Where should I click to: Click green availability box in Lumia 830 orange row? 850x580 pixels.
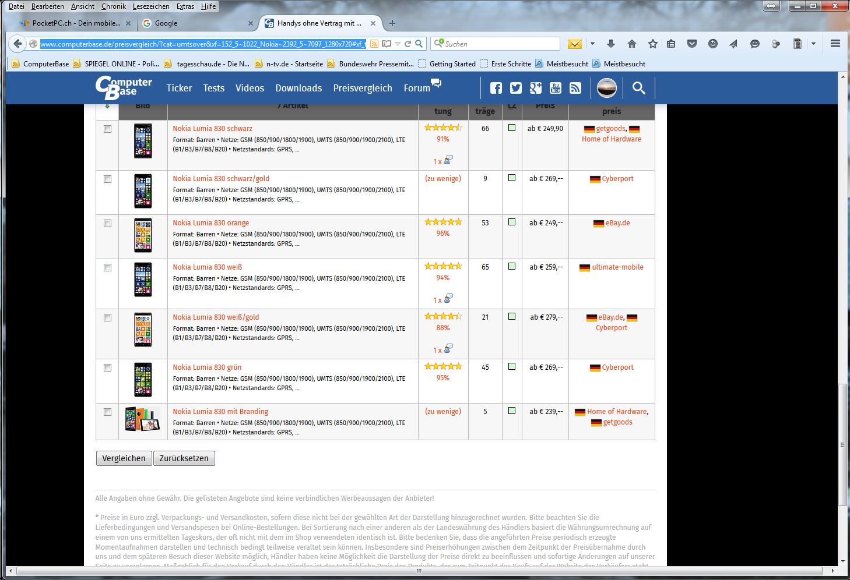click(512, 222)
